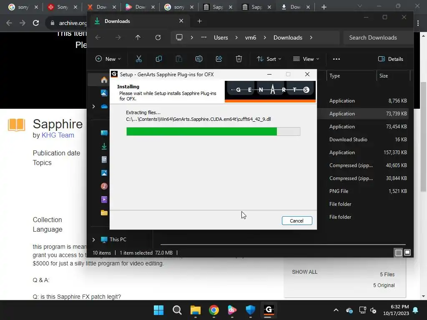This screenshot has width=427, height=320.
Task: Refresh the Downloads folder view
Action: (158, 37)
